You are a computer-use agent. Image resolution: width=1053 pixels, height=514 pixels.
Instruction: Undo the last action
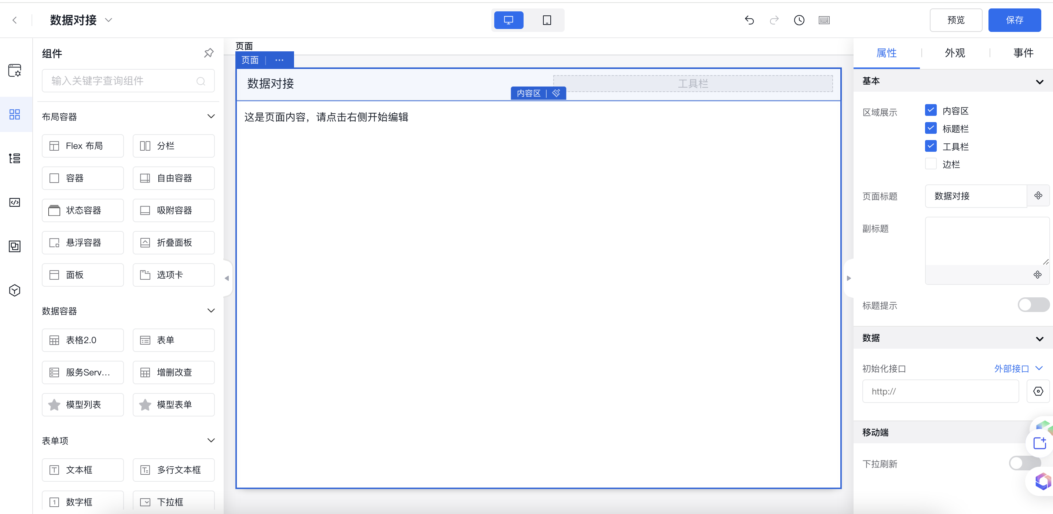(x=749, y=20)
